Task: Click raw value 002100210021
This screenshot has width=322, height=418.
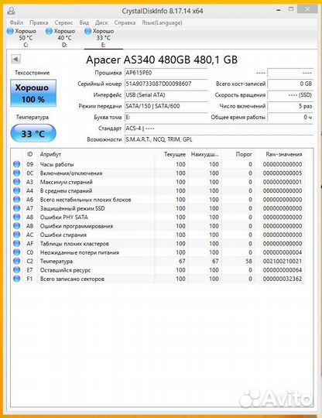Action: coord(283,262)
